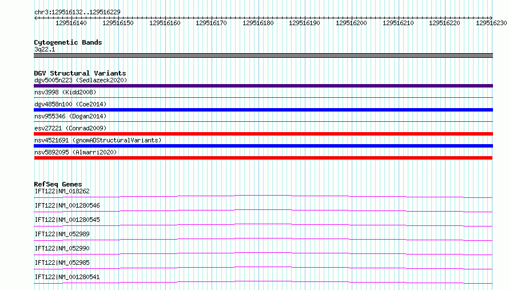This screenshot has width=509, height=290.
Task: Select ruler position 129516160
Action: pyautogui.click(x=165, y=23)
